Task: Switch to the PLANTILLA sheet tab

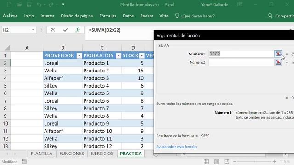Action: pyautogui.click(x=41, y=154)
